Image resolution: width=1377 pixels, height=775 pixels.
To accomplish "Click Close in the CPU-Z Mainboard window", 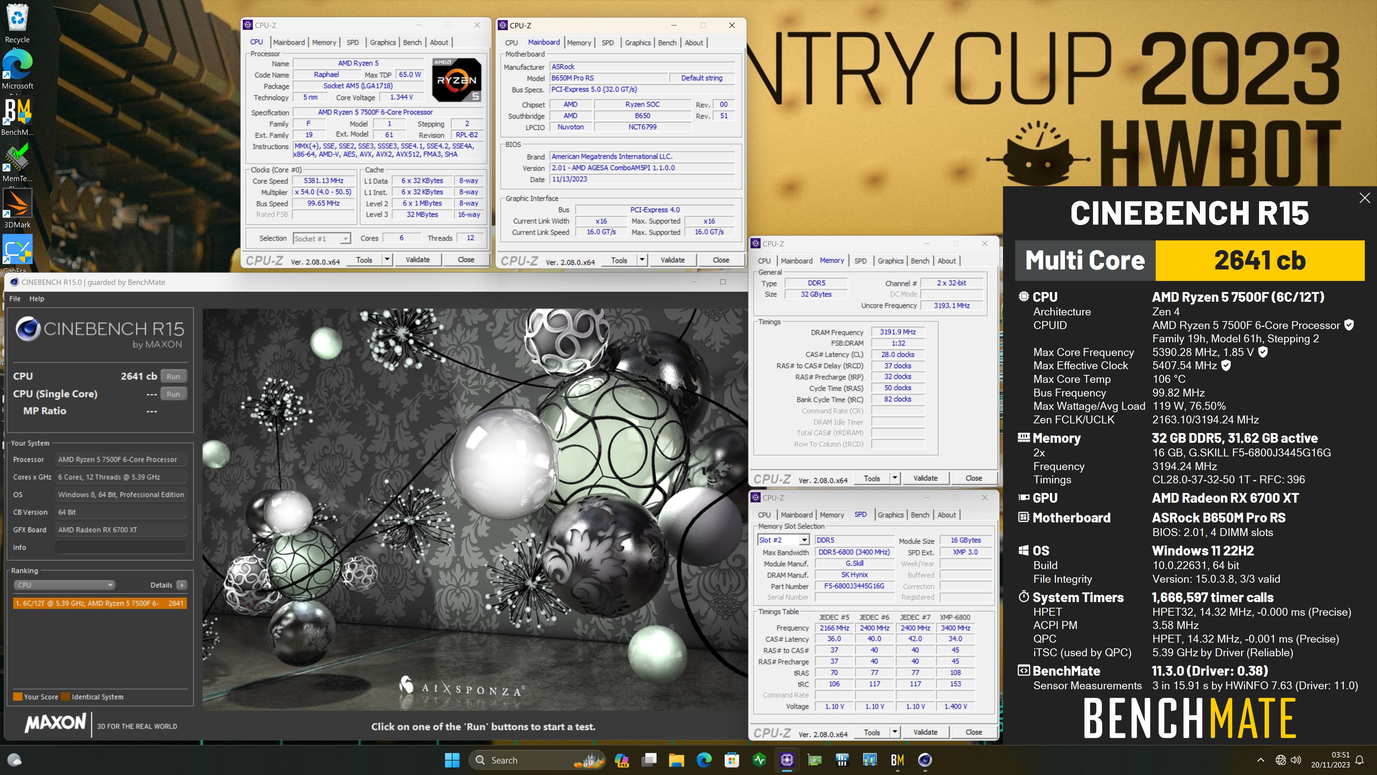I will coord(720,260).
